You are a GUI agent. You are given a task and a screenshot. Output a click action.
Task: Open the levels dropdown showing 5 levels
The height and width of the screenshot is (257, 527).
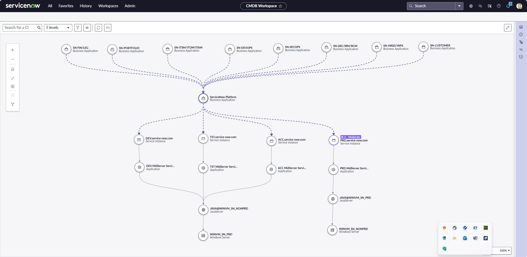coord(58,28)
